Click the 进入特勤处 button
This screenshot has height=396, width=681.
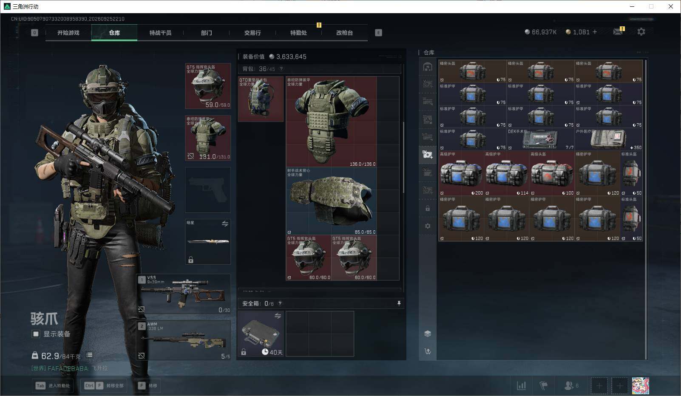pyautogui.click(x=53, y=386)
